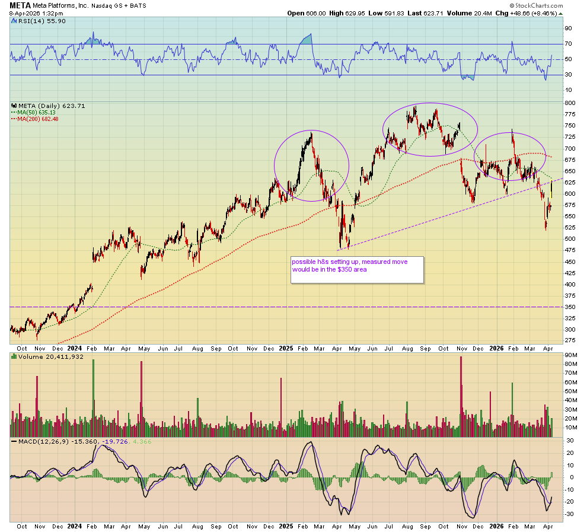Click the META ticker symbol title
The height and width of the screenshot is (532, 587).
tap(20, 5)
